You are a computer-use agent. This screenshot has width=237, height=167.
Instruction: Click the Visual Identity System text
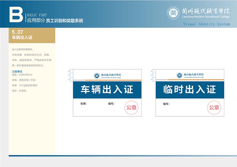click(x=206, y=24)
